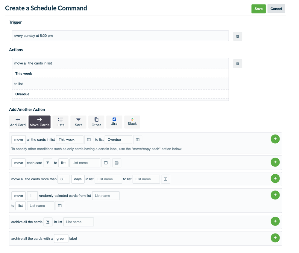Open the calendar icon in move each card row
Viewport: 299px width, 253px height.
117,163
